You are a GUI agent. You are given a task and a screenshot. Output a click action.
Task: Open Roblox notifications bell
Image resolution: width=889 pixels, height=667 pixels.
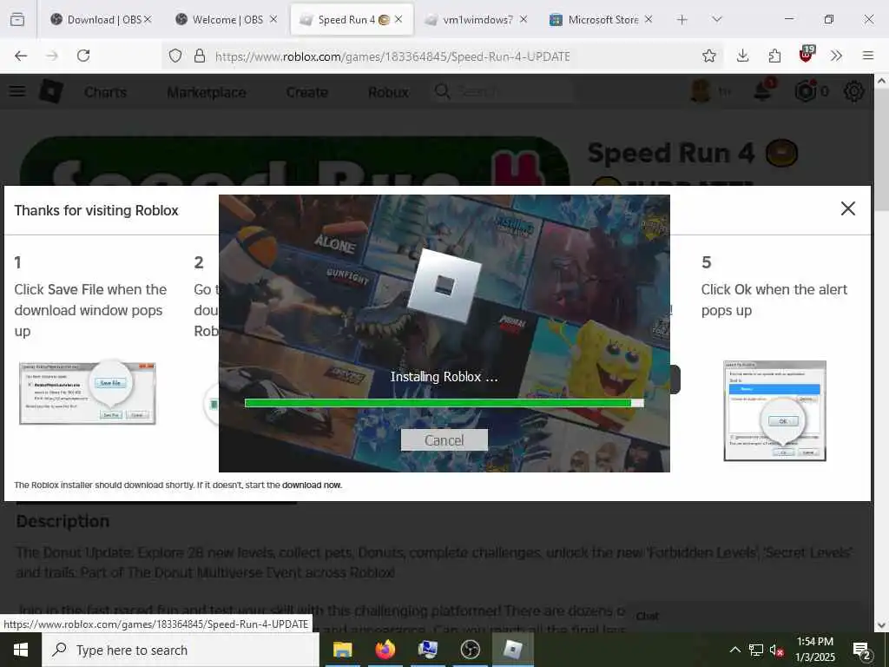pos(763,90)
